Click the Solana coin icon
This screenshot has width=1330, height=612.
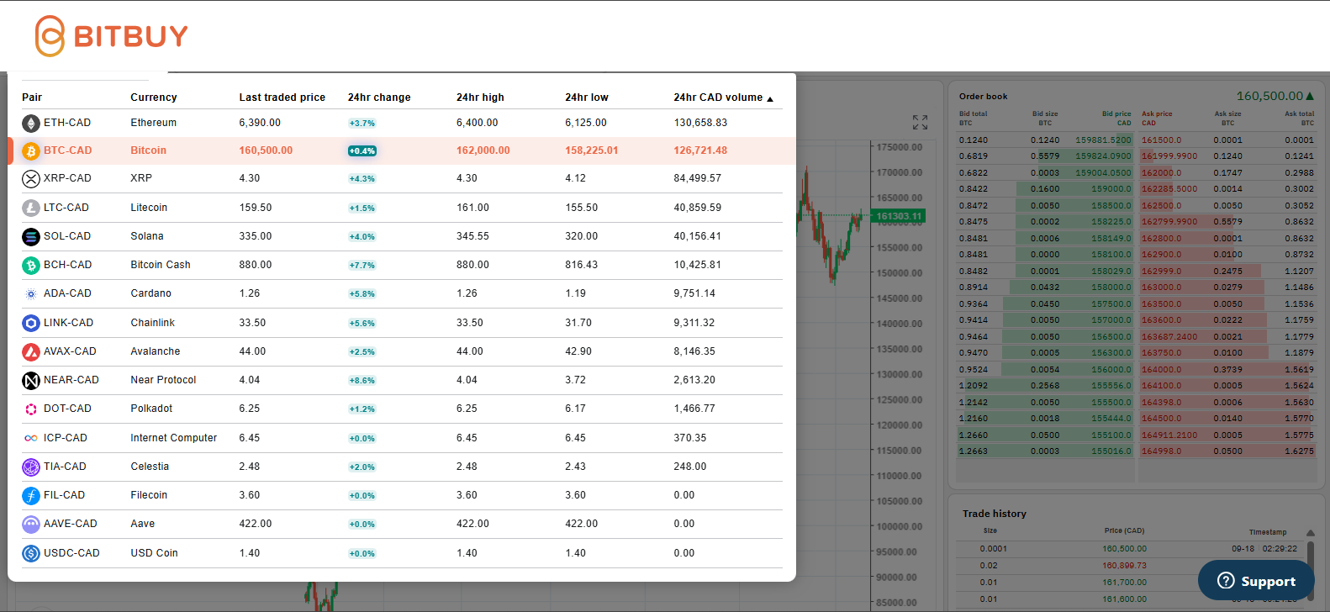click(x=31, y=237)
